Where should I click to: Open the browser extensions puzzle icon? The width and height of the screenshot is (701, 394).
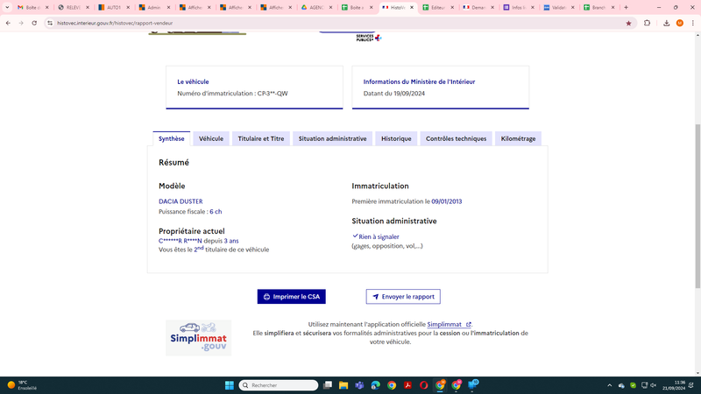[647, 24]
